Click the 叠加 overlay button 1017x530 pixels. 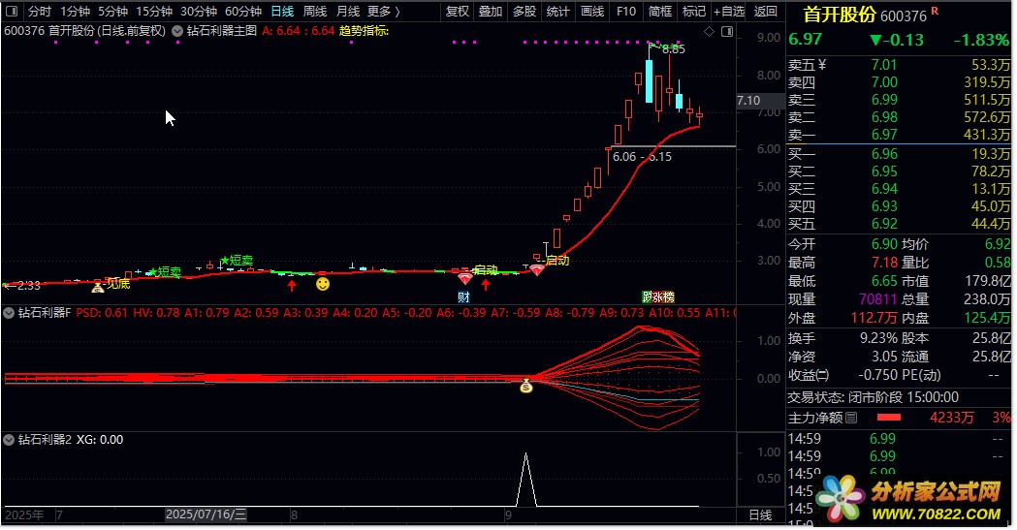(491, 11)
